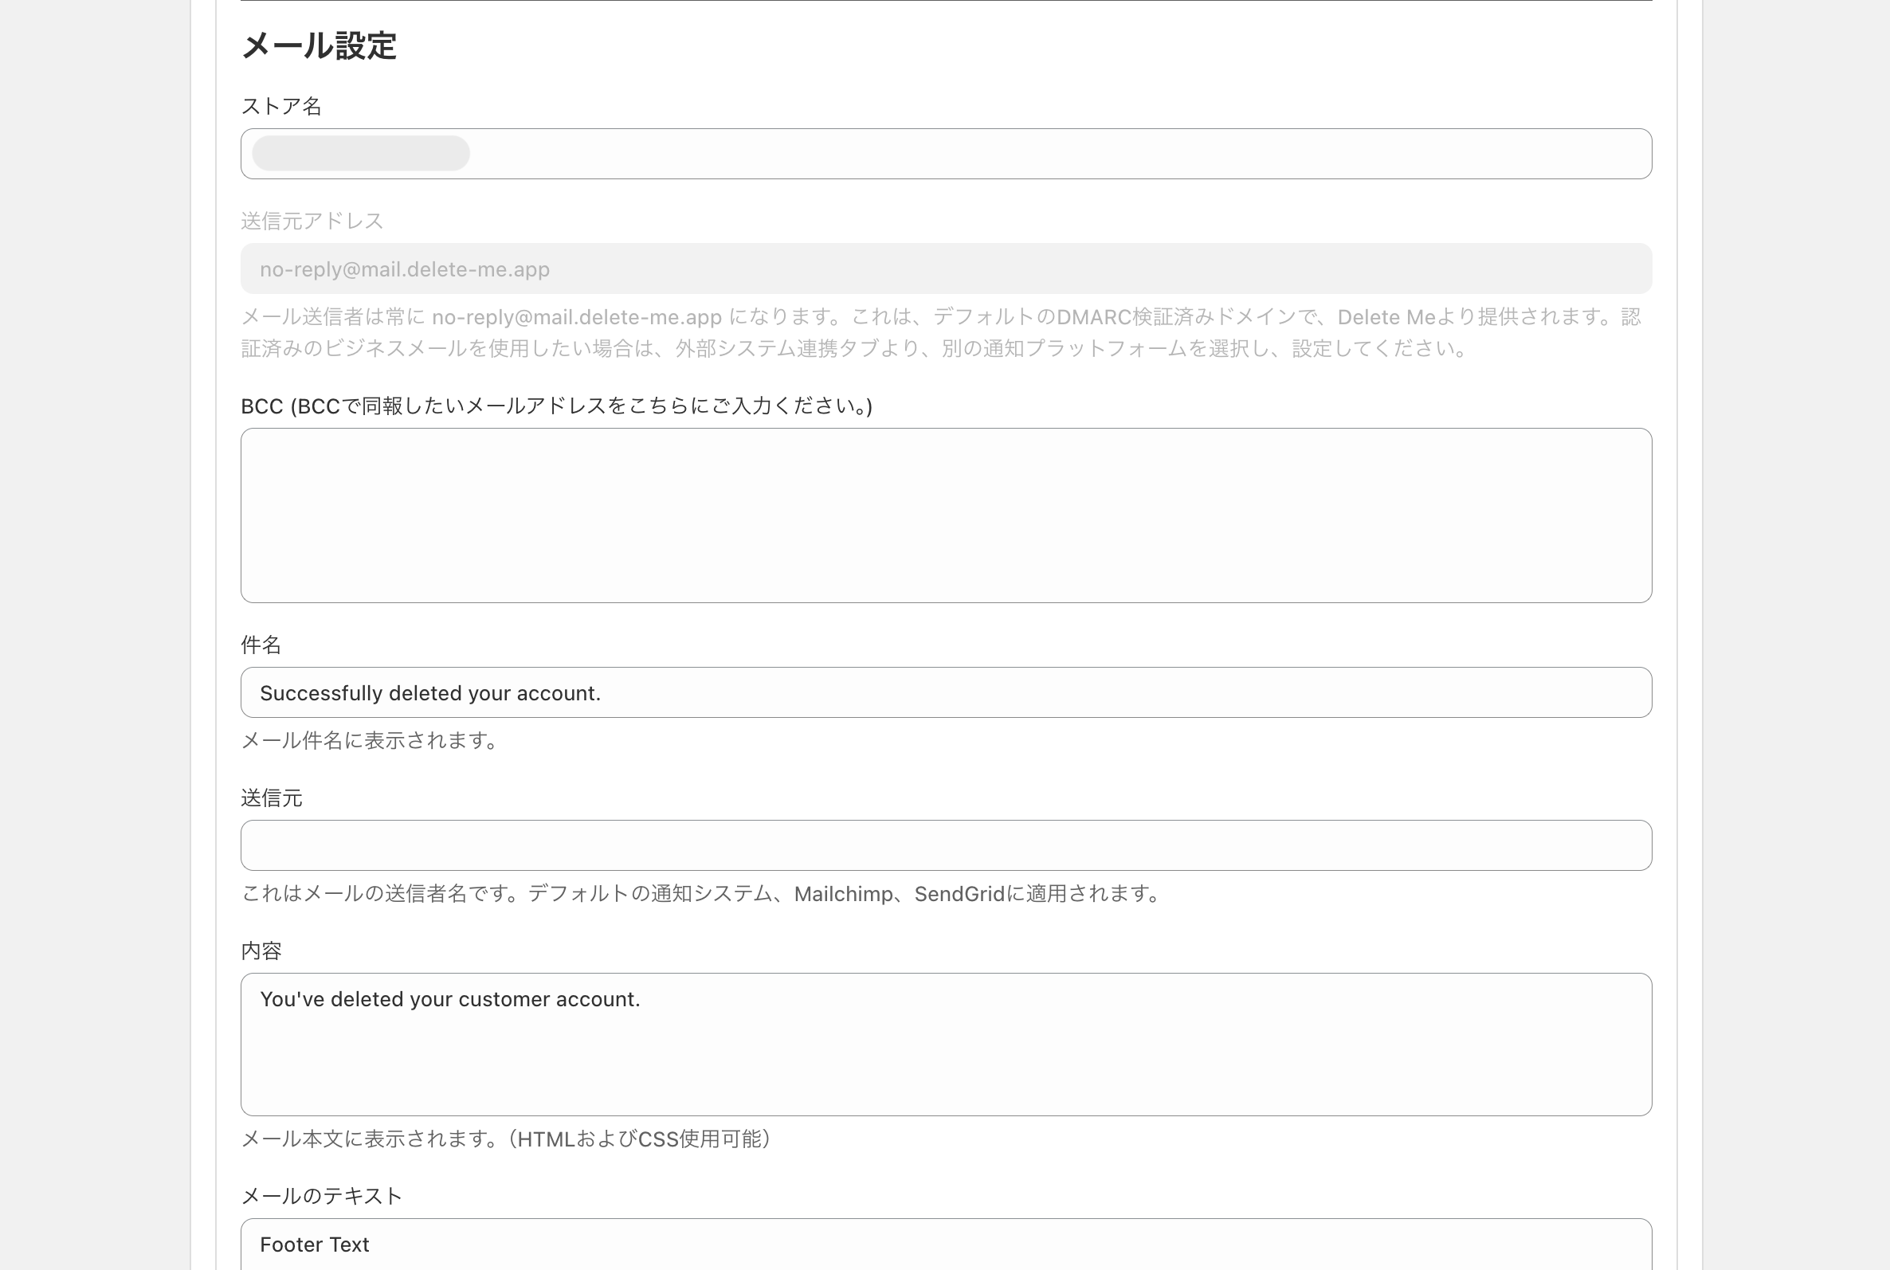Click the disabled 送信元アドレス field
Viewport: 1890px width, 1270px height.
(946, 269)
